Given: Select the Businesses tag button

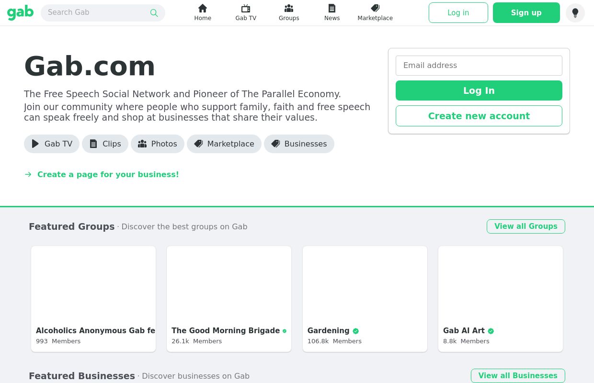Looking at the screenshot, I should (299, 144).
